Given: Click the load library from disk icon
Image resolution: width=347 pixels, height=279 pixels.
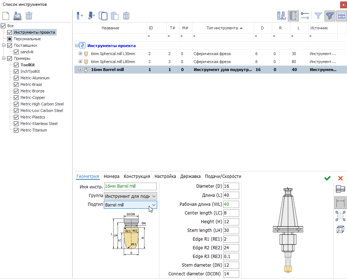Looking at the screenshot, I should click(x=17, y=16).
